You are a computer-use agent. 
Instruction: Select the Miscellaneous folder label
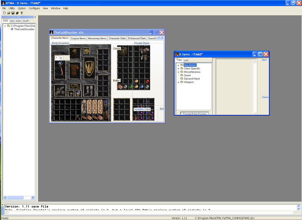(192, 72)
